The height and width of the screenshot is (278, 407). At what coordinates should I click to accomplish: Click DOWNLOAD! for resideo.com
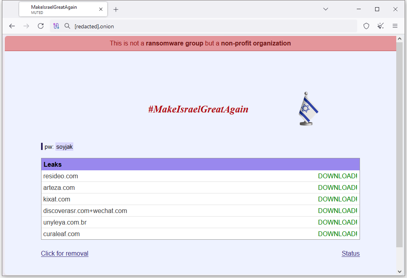[x=338, y=176]
